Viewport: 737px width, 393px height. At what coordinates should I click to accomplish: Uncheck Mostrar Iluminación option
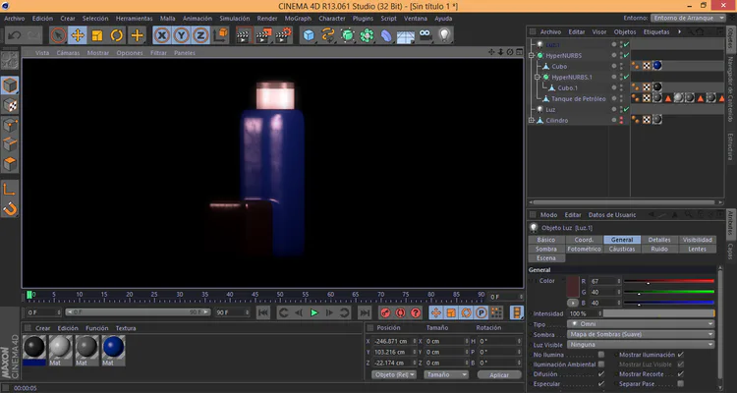(x=680, y=354)
